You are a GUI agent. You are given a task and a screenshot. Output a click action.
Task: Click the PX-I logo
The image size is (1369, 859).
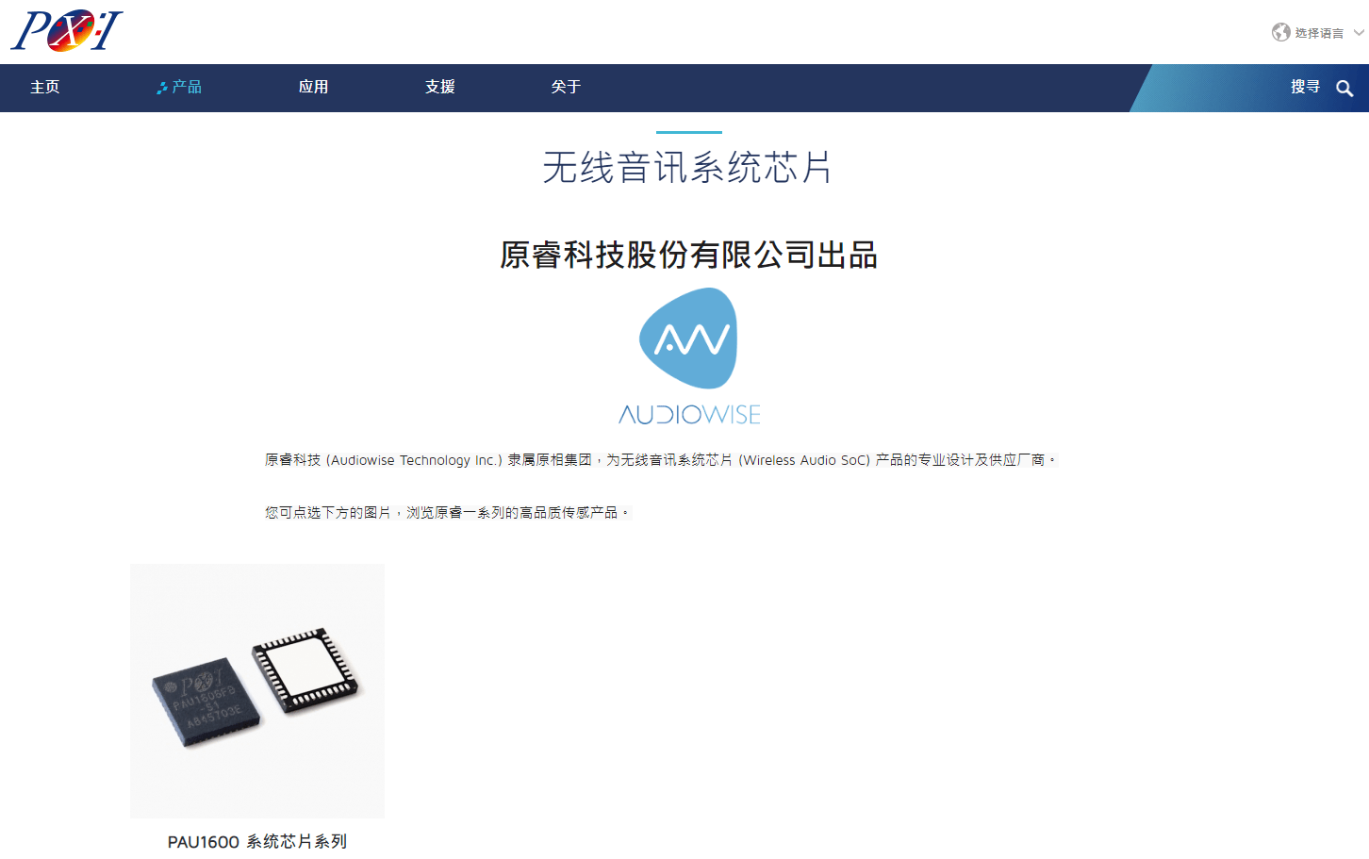tap(67, 29)
